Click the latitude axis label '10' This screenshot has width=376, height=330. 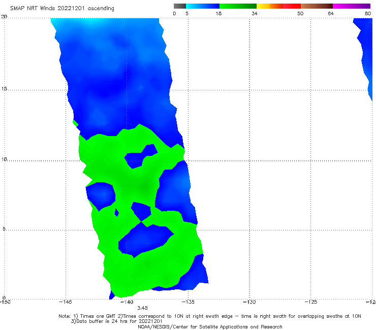[4, 159]
